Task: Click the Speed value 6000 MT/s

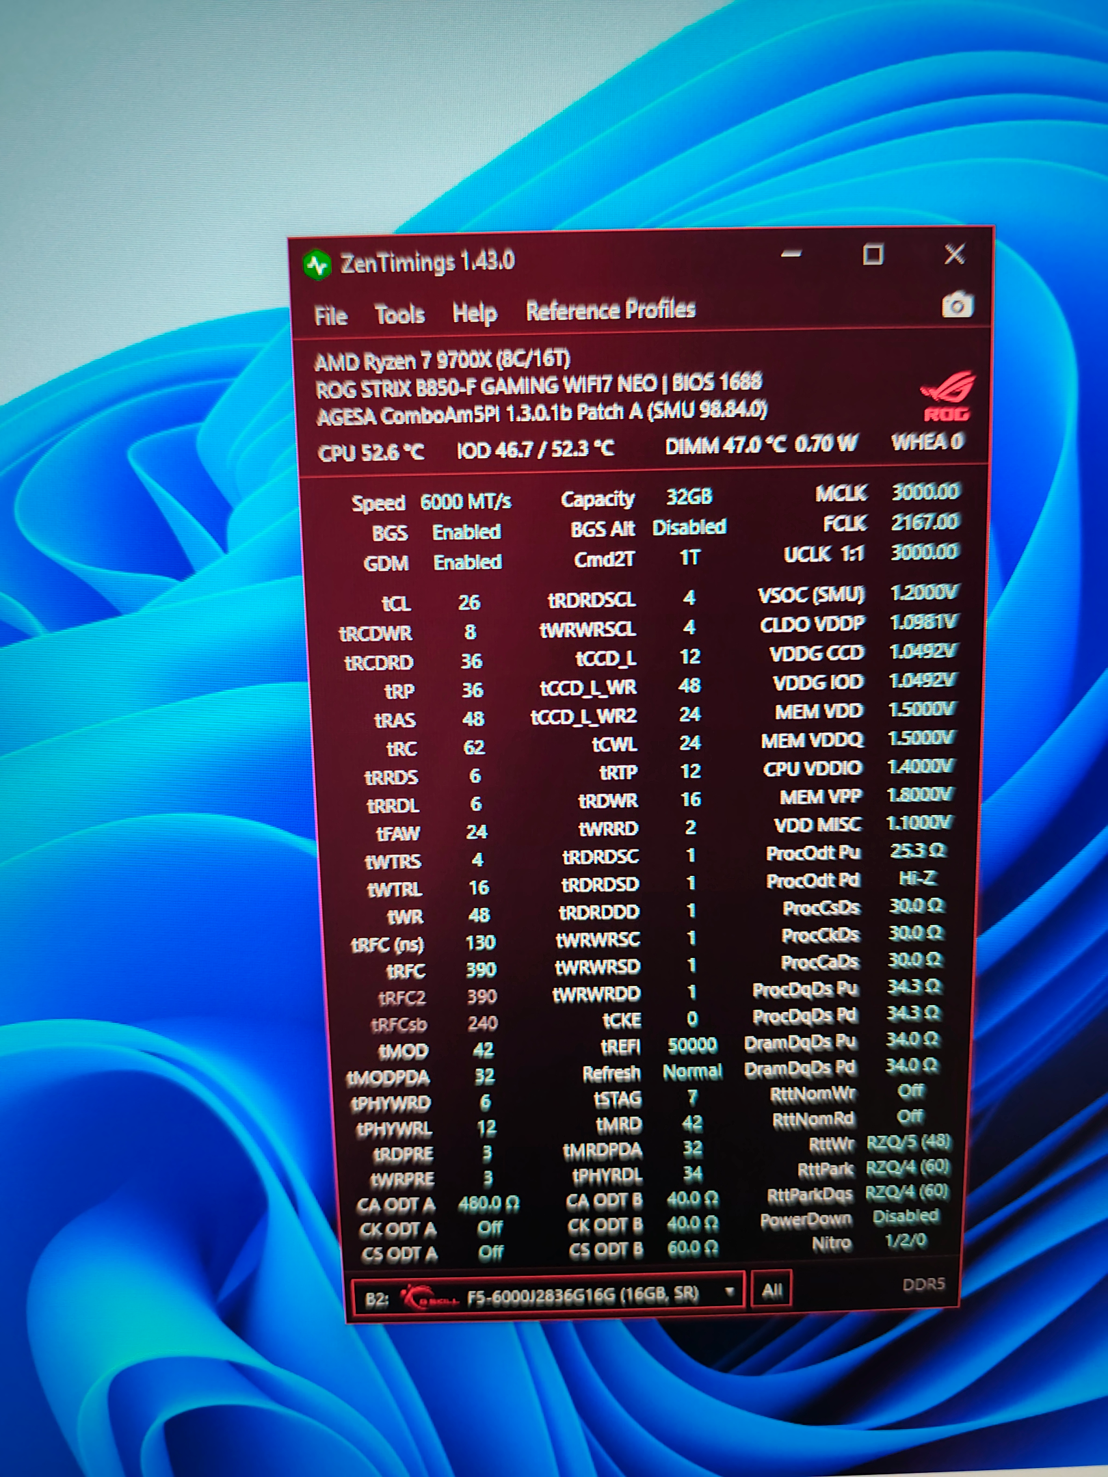Action: pyautogui.click(x=466, y=502)
